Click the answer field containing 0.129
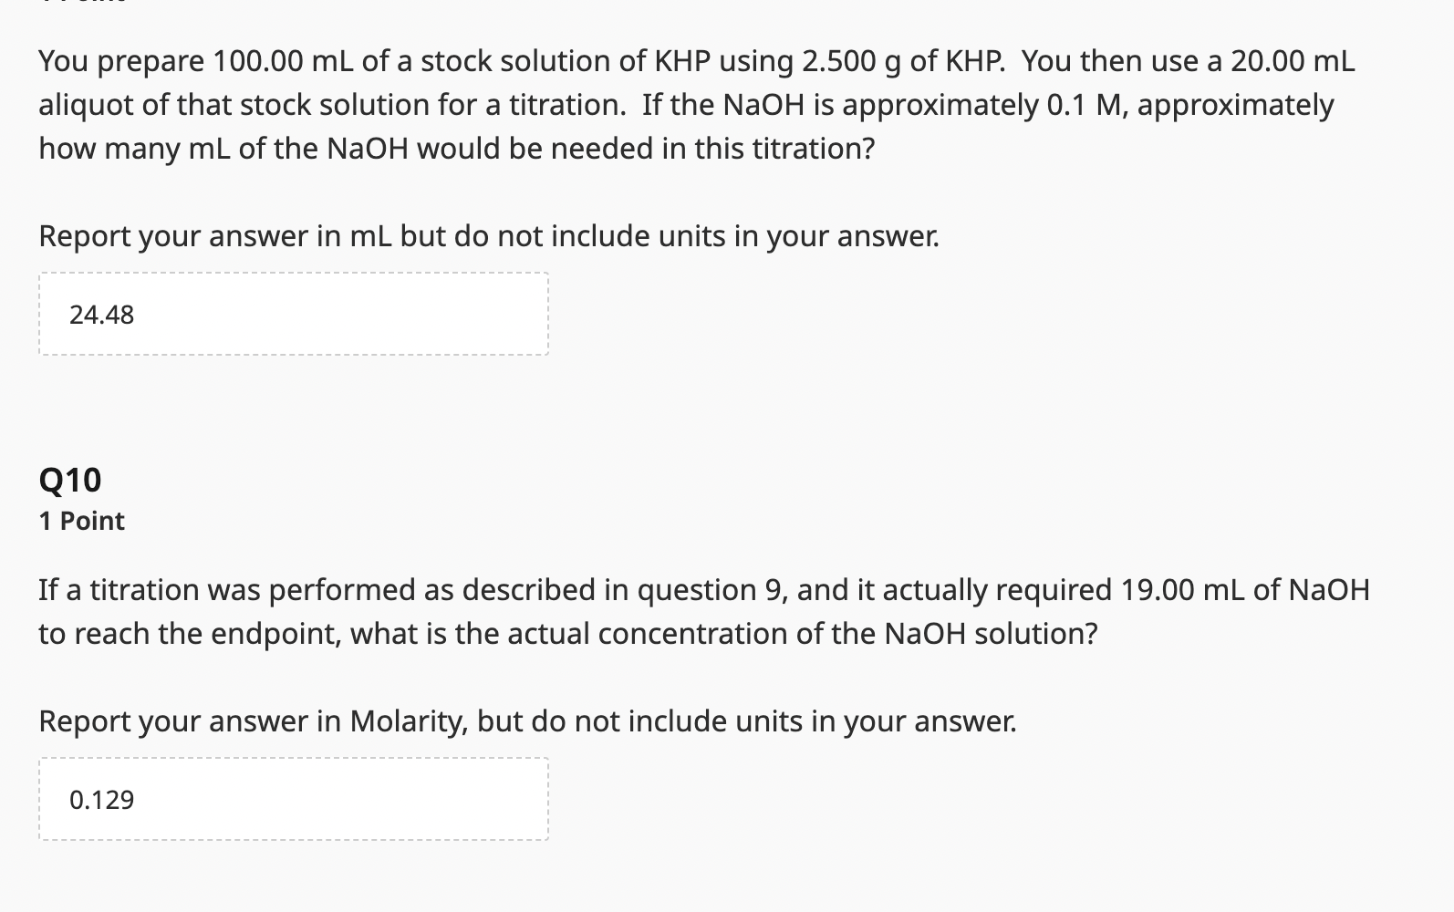 292,800
